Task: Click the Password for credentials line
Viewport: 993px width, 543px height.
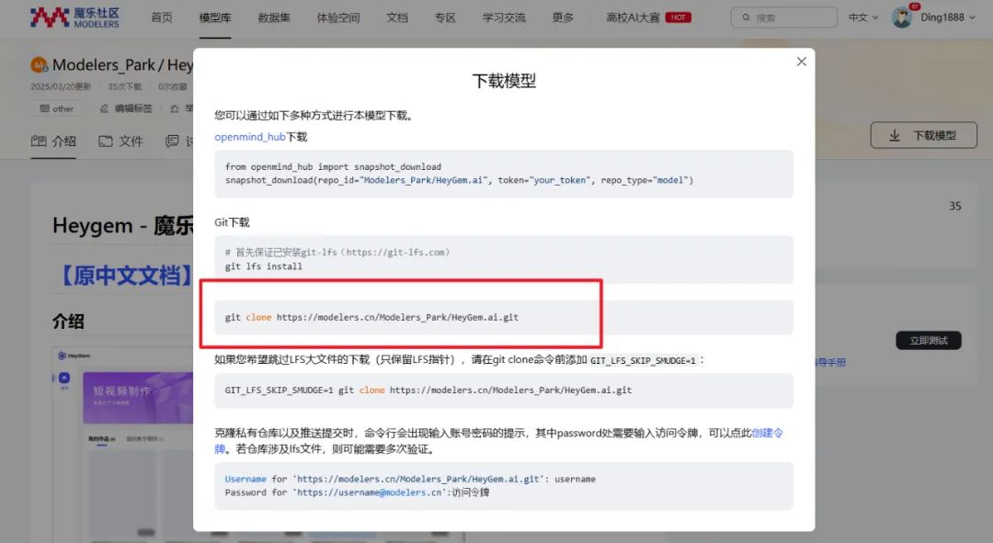Action: click(357, 492)
